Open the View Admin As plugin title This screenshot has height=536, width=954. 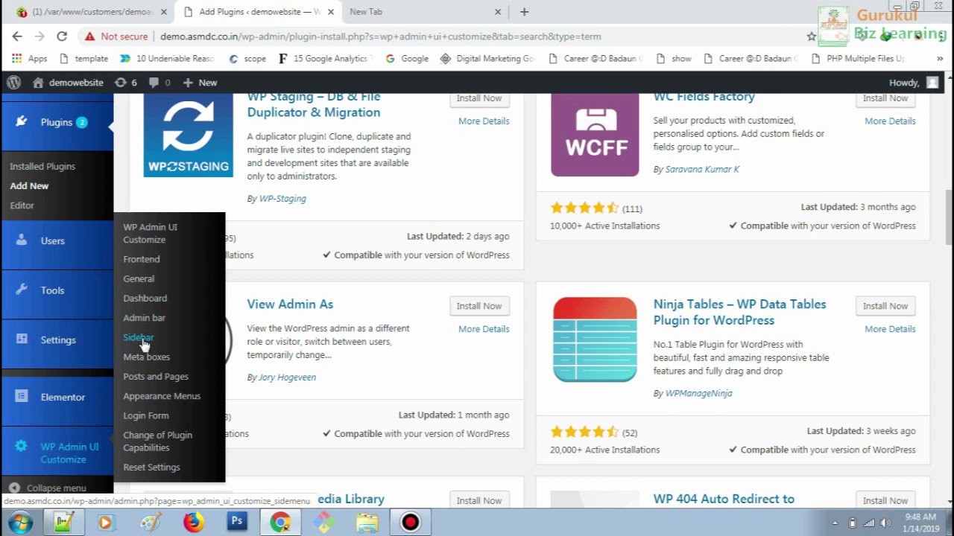290,304
